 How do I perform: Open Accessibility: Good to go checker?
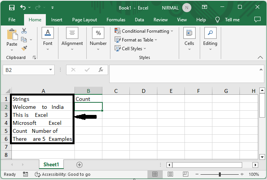pyautogui.click(x=63, y=174)
